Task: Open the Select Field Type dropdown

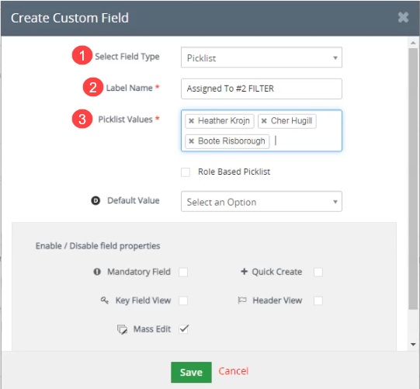Action: 262,57
